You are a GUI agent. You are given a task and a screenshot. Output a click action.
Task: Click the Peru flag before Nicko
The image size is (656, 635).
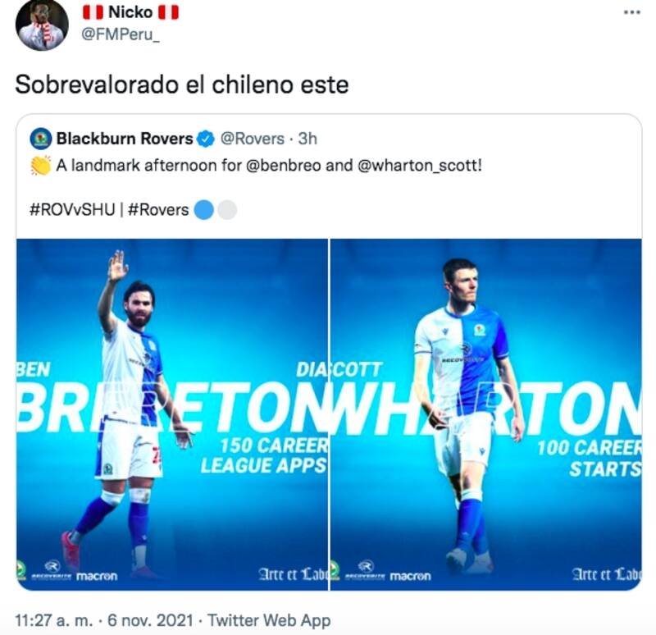(x=93, y=13)
